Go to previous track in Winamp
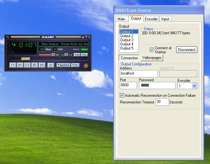Viewport: 210px width, 164px height. (x=13, y=65)
